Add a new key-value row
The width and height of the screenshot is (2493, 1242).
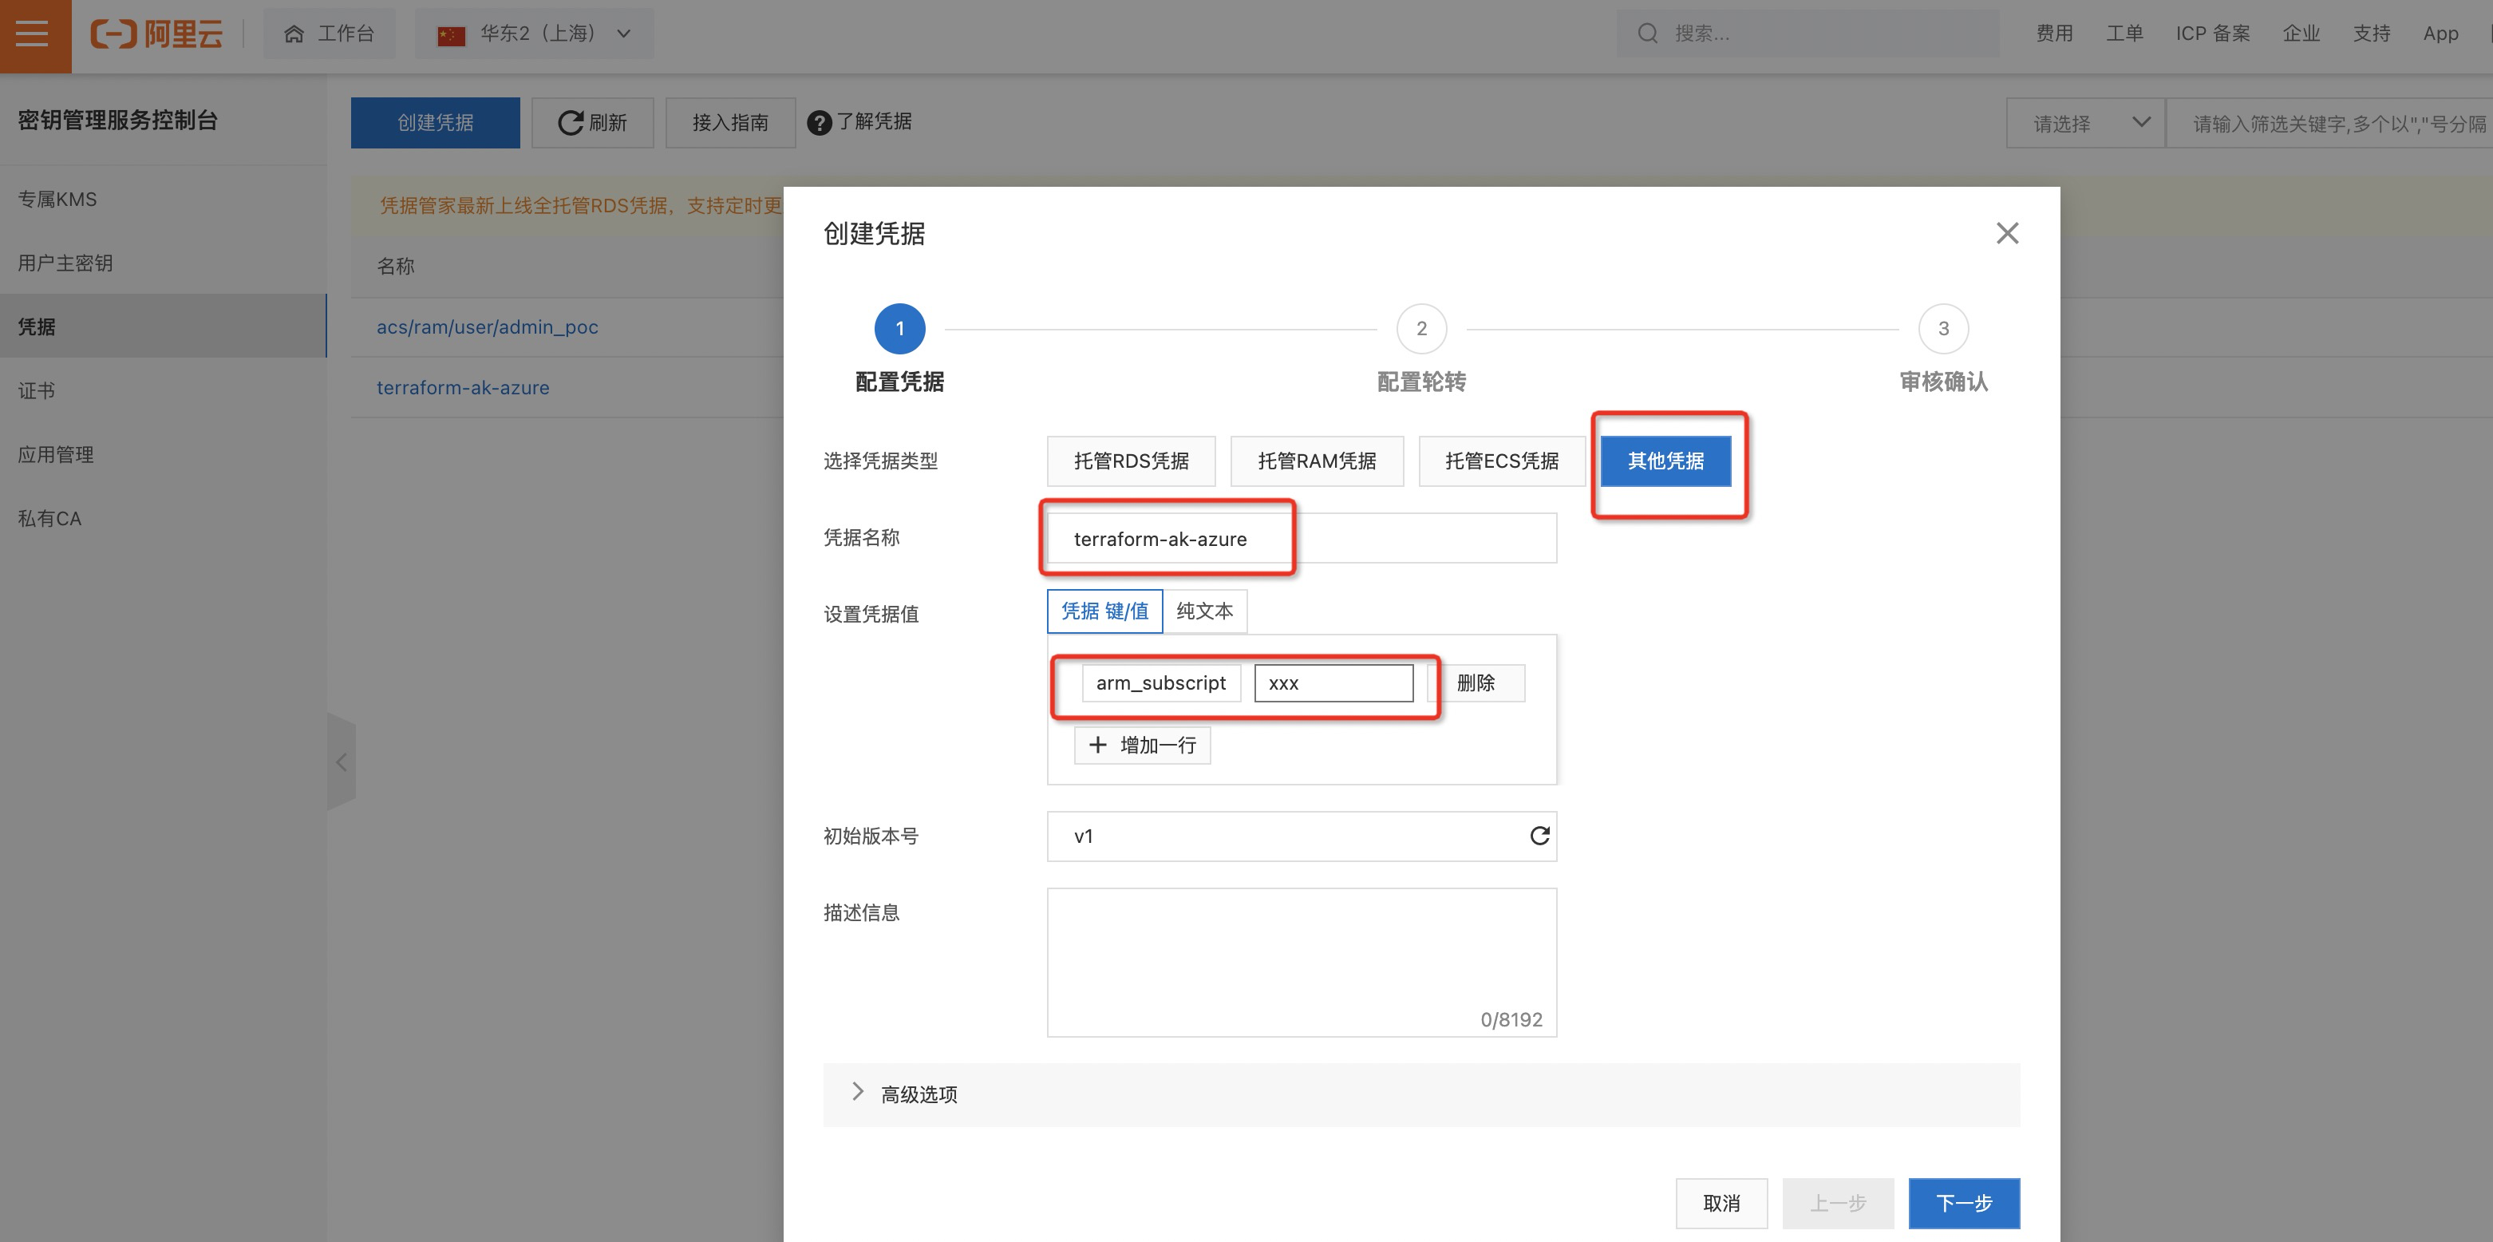click(x=1142, y=745)
